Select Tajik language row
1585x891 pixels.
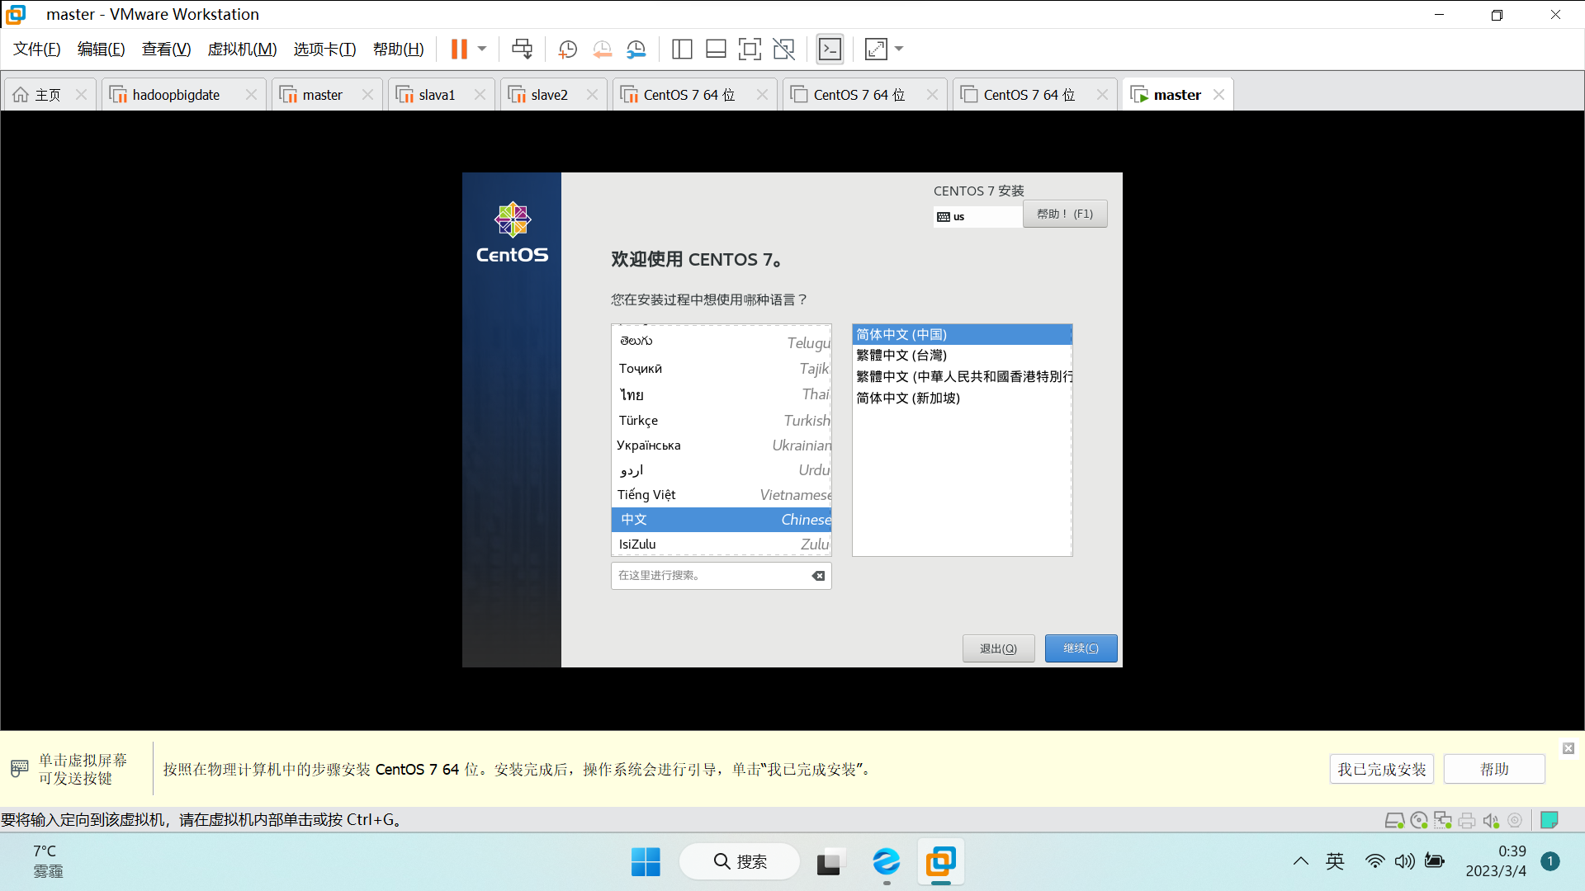721,368
